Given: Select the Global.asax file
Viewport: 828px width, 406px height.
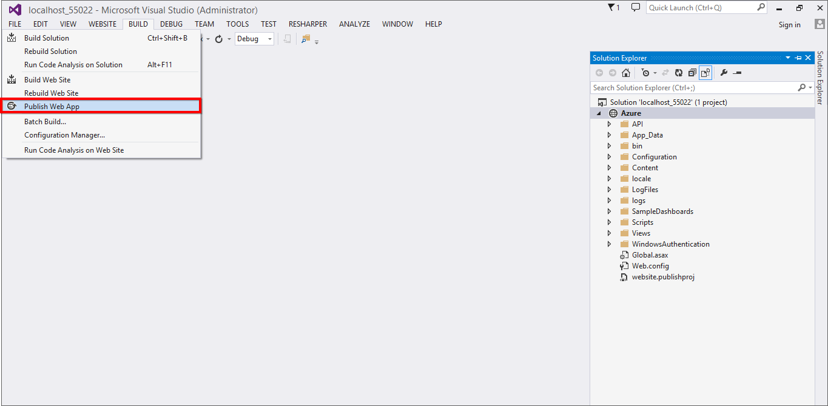Looking at the screenshot, I should pyautogui.click(x=650, y=255).
